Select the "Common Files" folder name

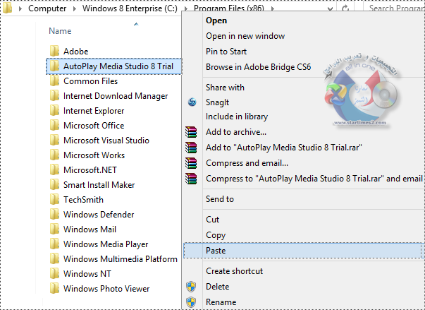tap(90, 81)
